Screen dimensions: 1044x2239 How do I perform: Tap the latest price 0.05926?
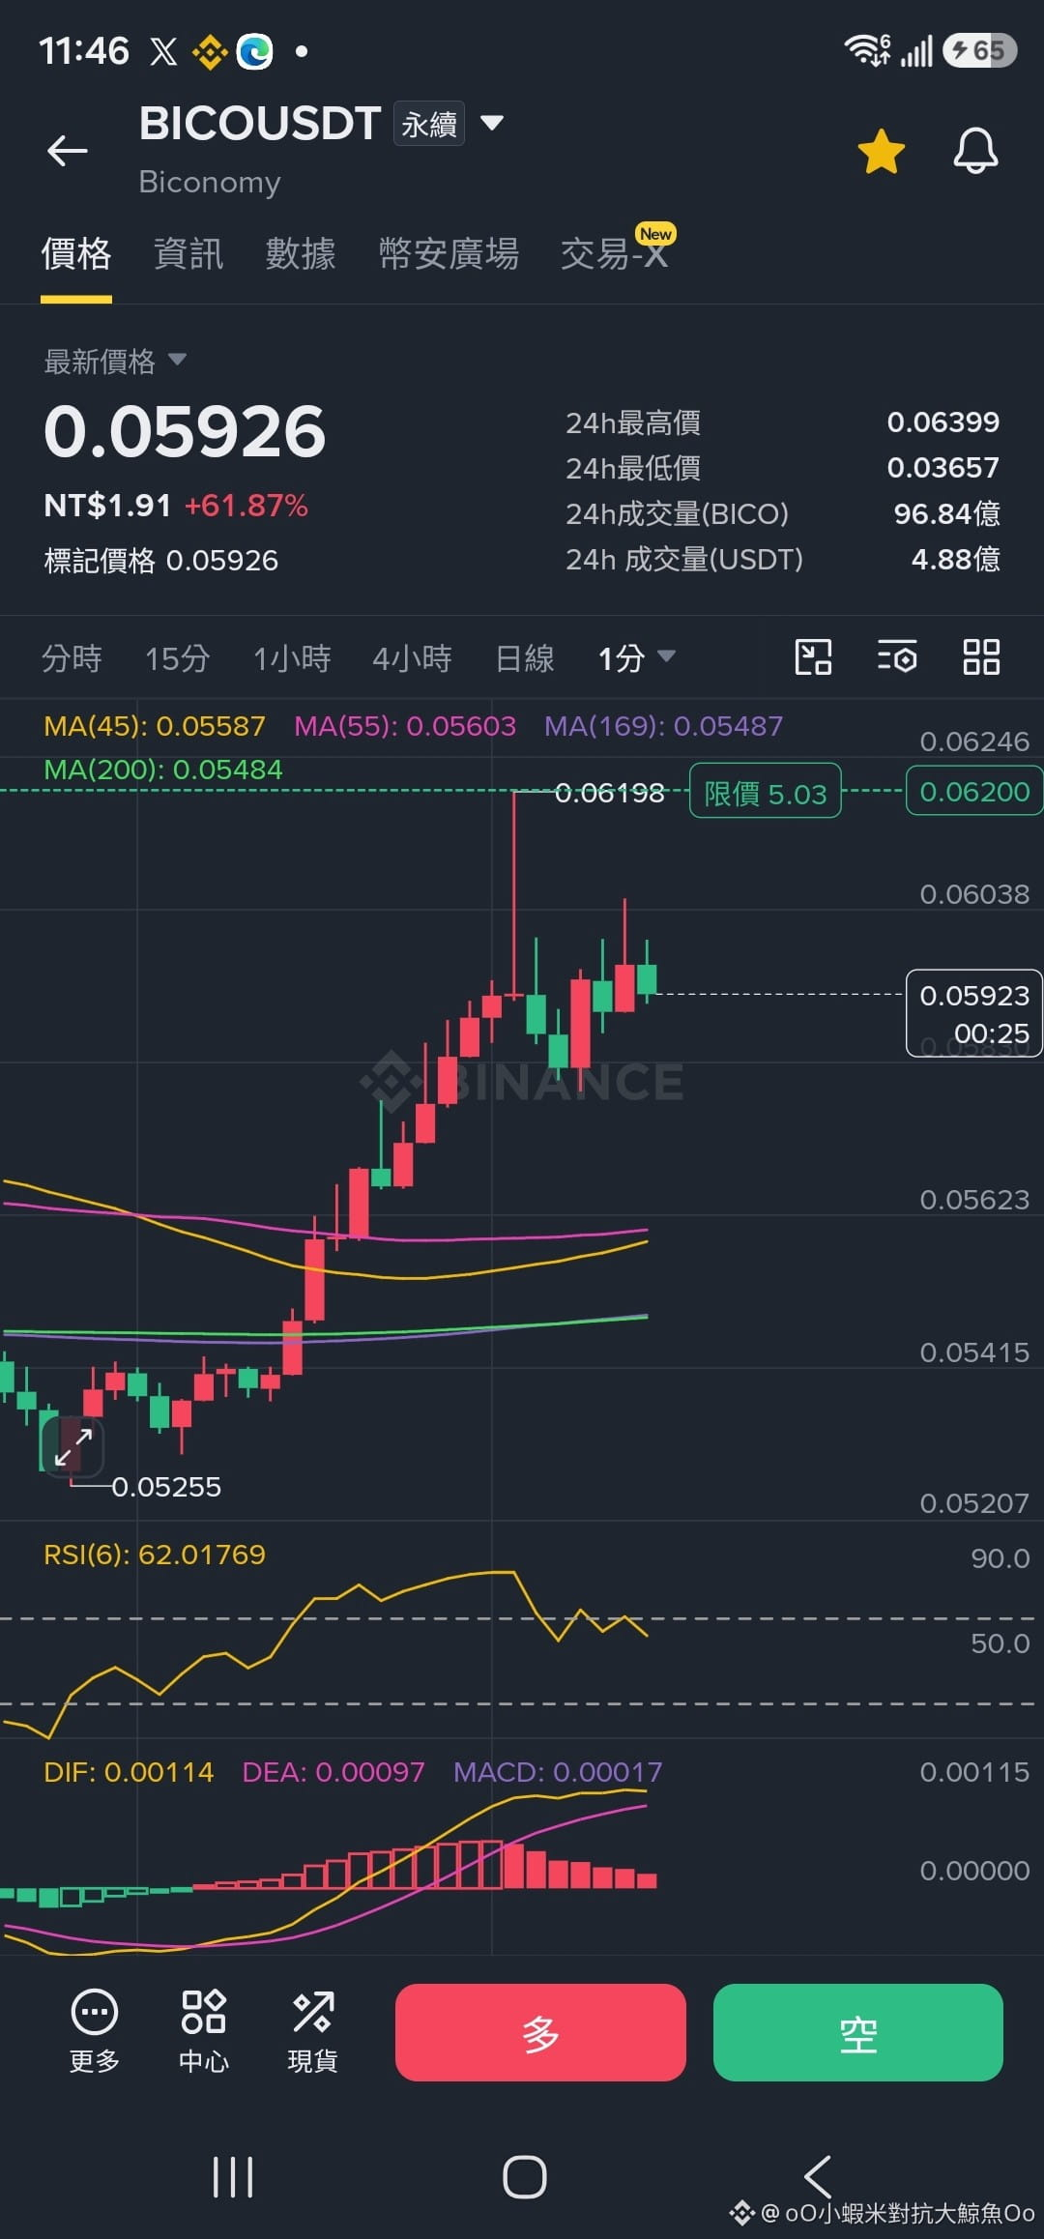point(185,431)
